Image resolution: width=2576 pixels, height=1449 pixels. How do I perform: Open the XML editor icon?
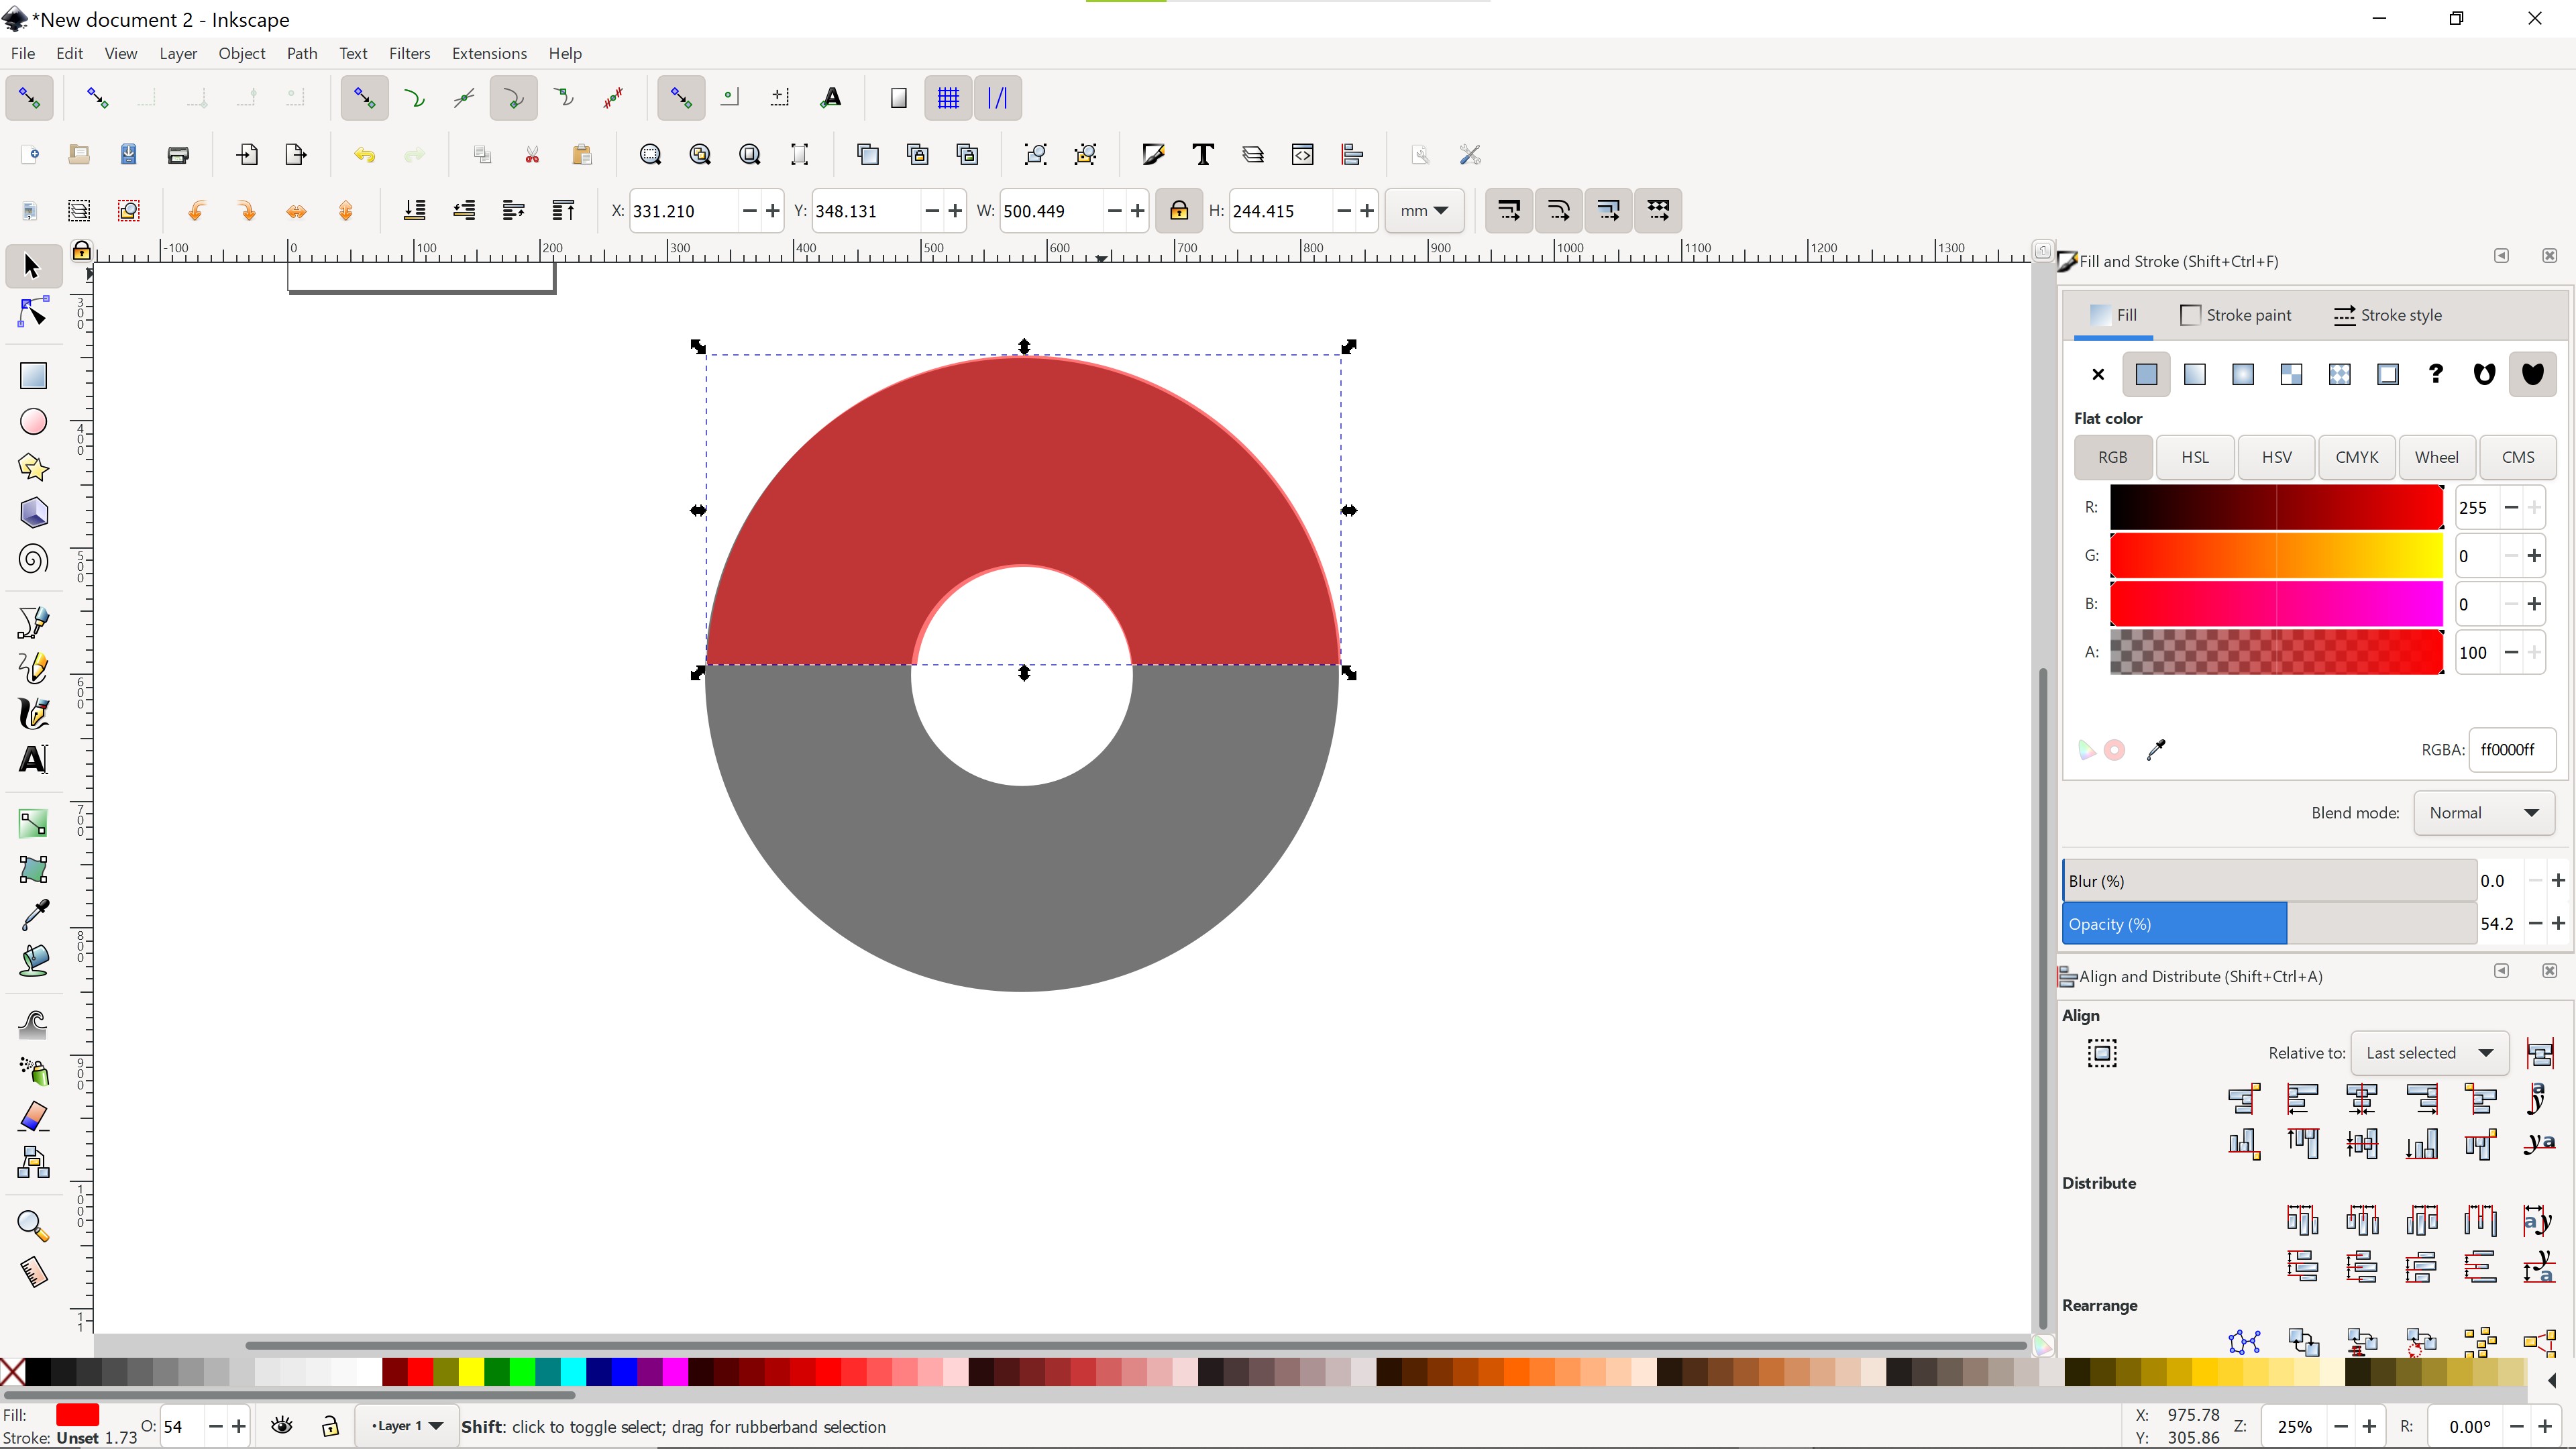tap(1302, 155)
